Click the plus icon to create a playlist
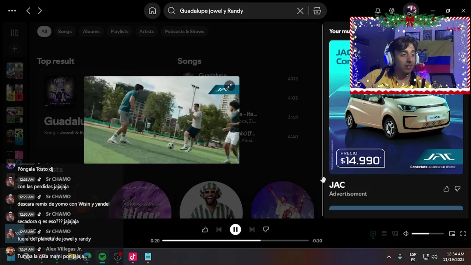The height and width of the screenshot is (265, 471). (15, 49)
